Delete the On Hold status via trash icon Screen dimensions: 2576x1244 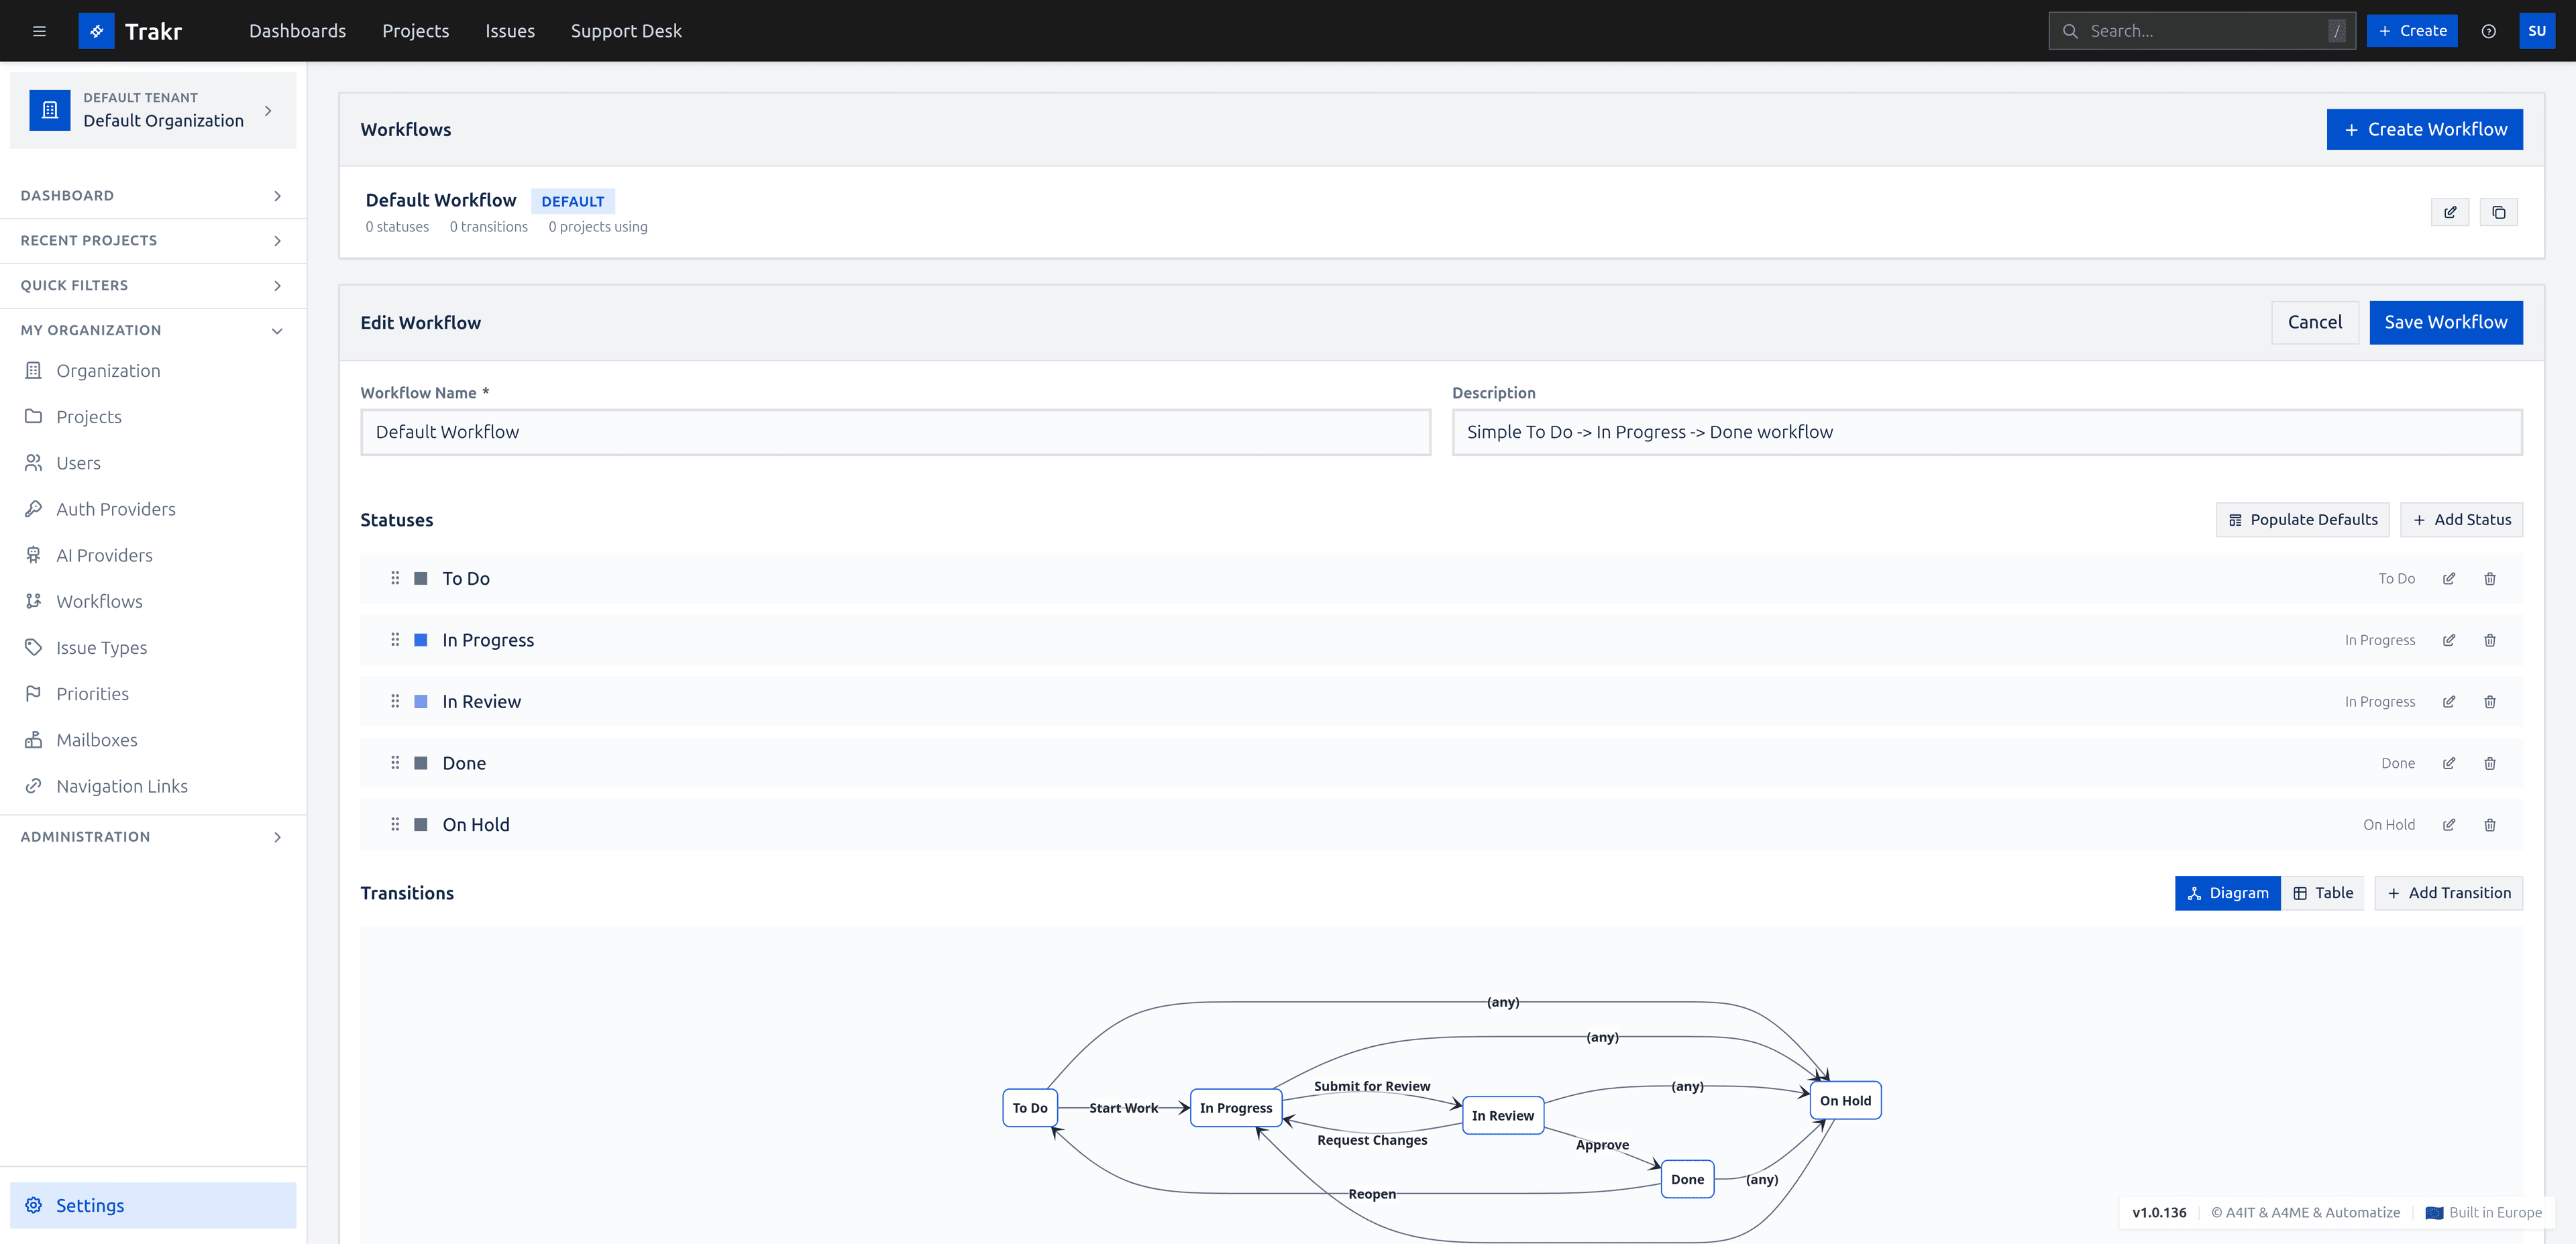coord(2490,824)
